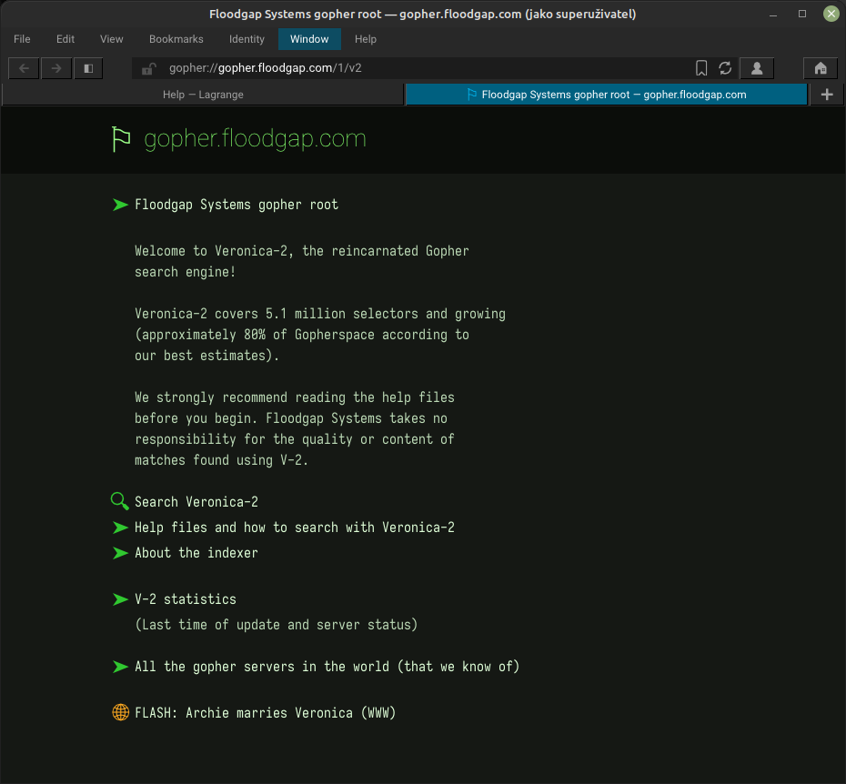The height and width of the screenshot is (784, 846).
Task: Open the Help menu
Action: (366, 39)
